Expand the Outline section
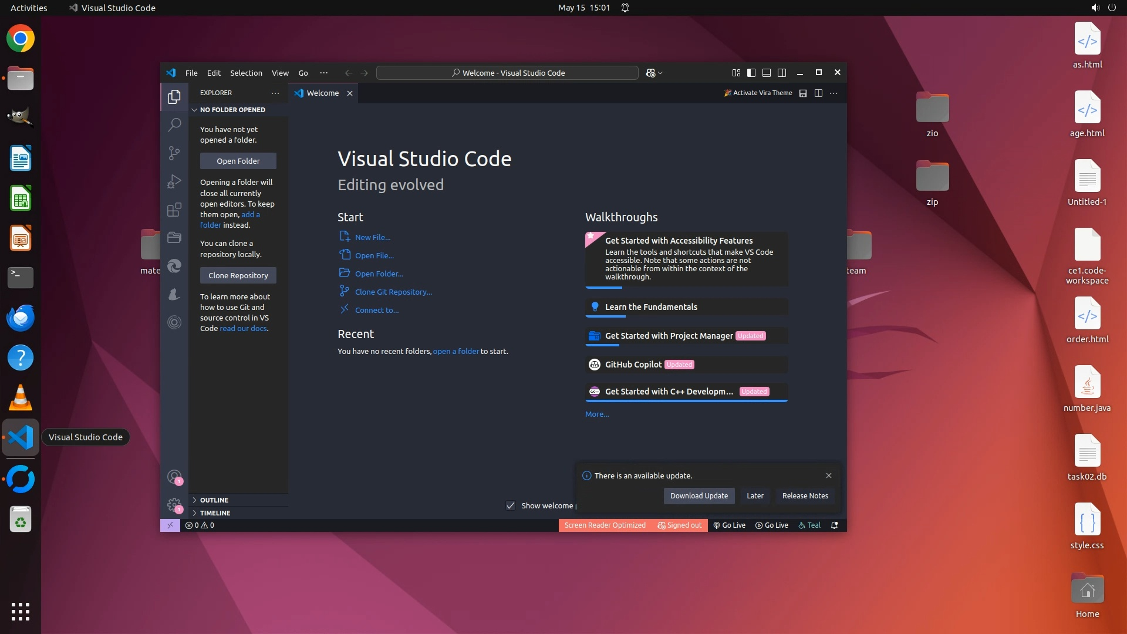The image size is (1127, 634). [214, 500]
